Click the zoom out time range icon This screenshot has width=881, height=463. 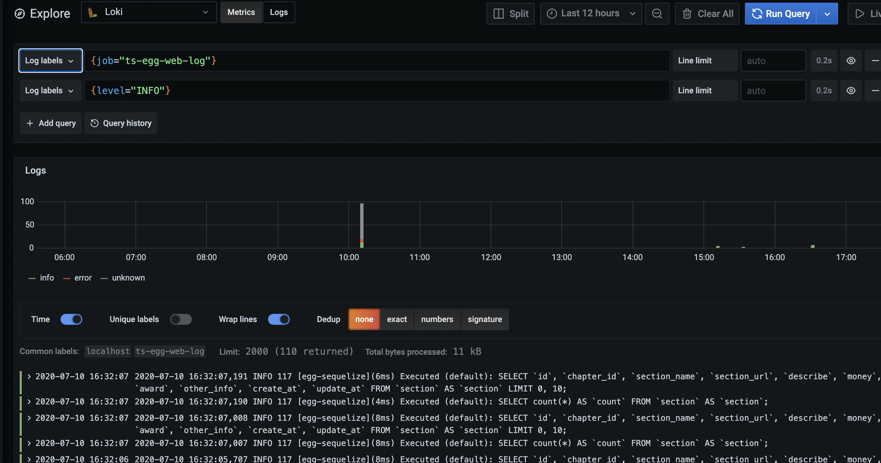656,14
